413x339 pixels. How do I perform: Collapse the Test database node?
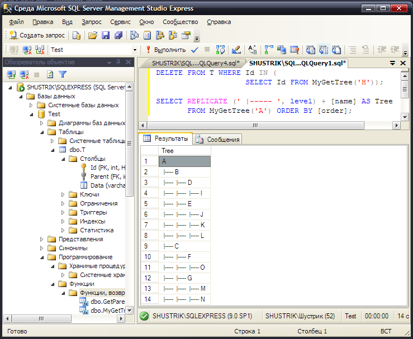[31, 114]
